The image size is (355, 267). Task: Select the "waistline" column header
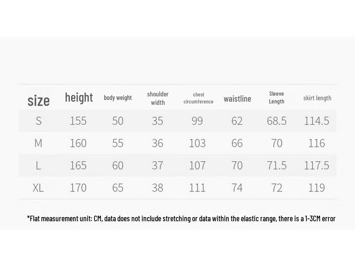[x=237, y=99]
